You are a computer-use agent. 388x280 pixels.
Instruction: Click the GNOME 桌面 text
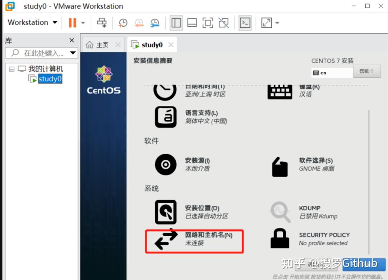point(317,169)
